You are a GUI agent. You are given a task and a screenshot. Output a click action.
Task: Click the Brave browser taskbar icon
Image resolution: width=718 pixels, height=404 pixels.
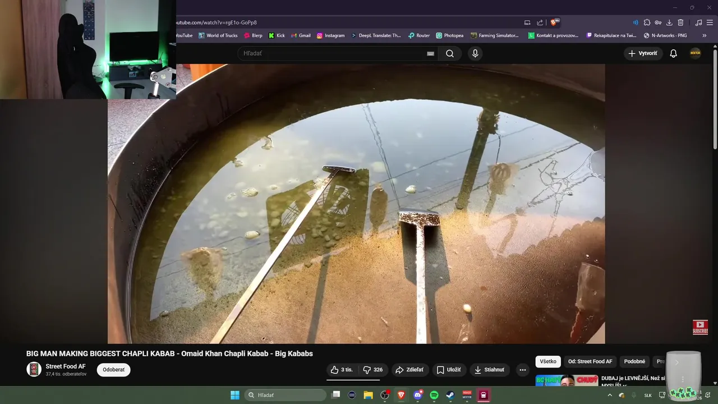point(401,395)
